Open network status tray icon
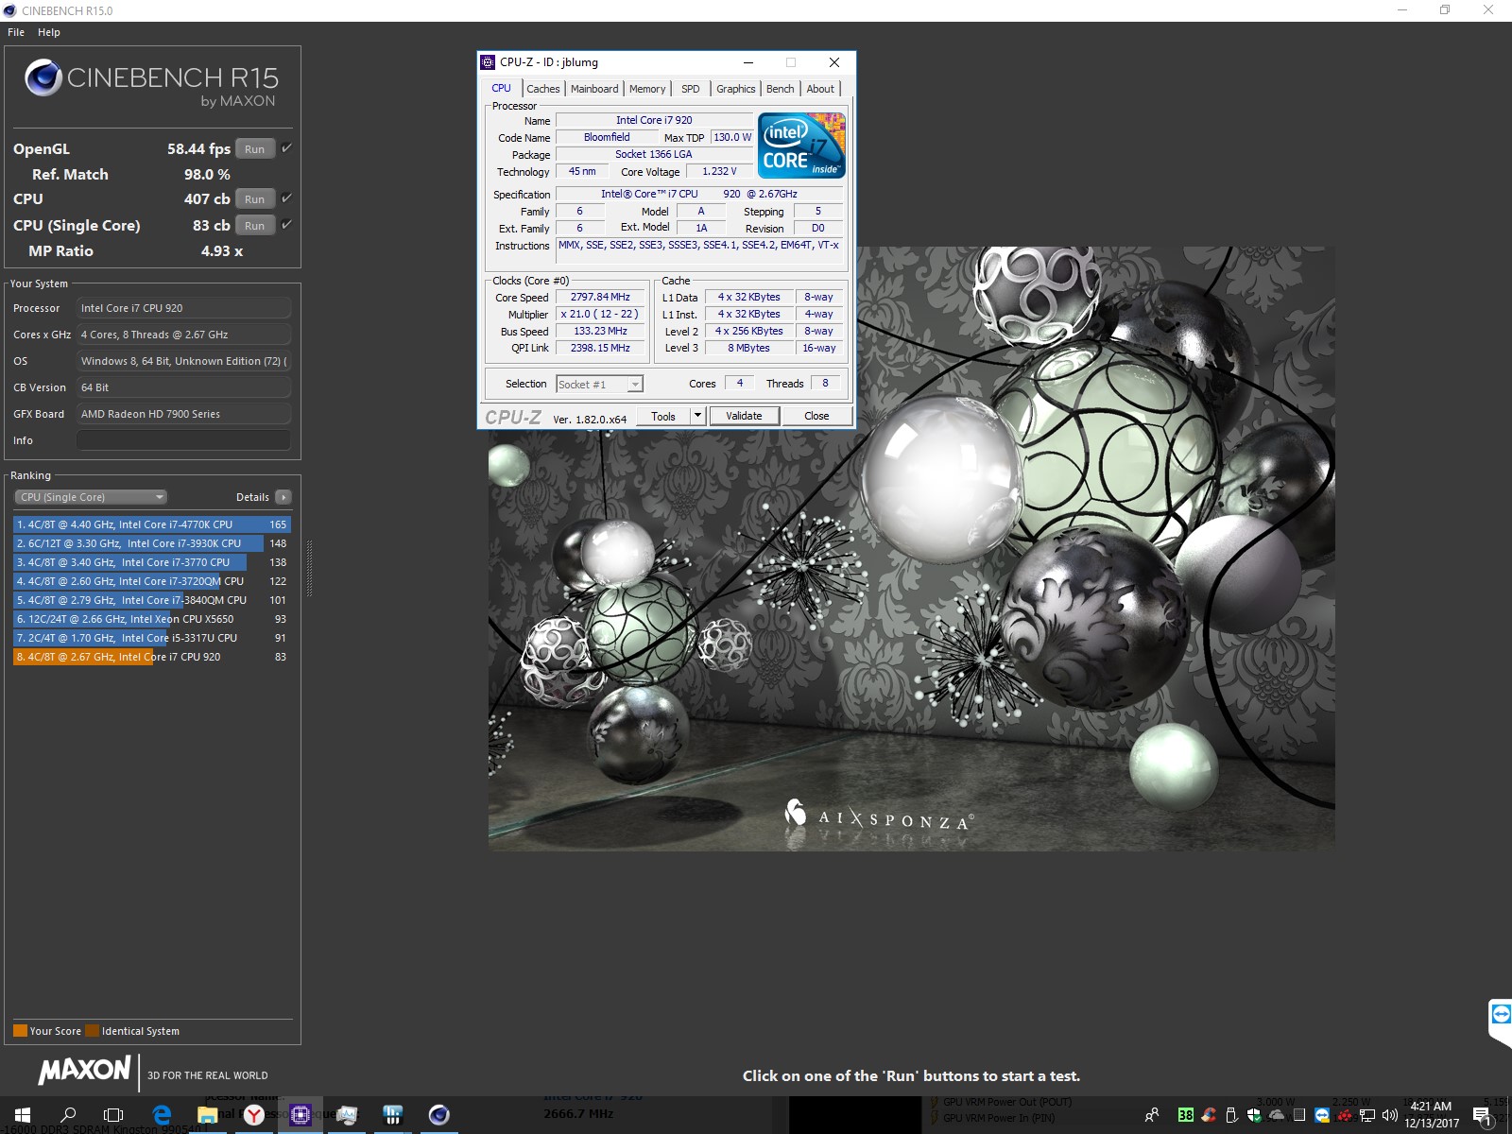 click(1367, 1115)
